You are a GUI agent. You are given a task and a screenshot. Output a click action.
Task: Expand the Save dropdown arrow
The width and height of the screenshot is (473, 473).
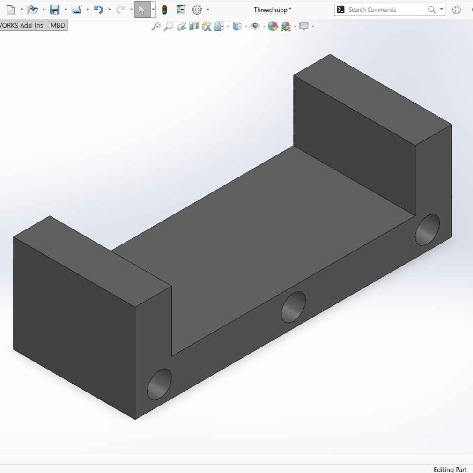66,10
